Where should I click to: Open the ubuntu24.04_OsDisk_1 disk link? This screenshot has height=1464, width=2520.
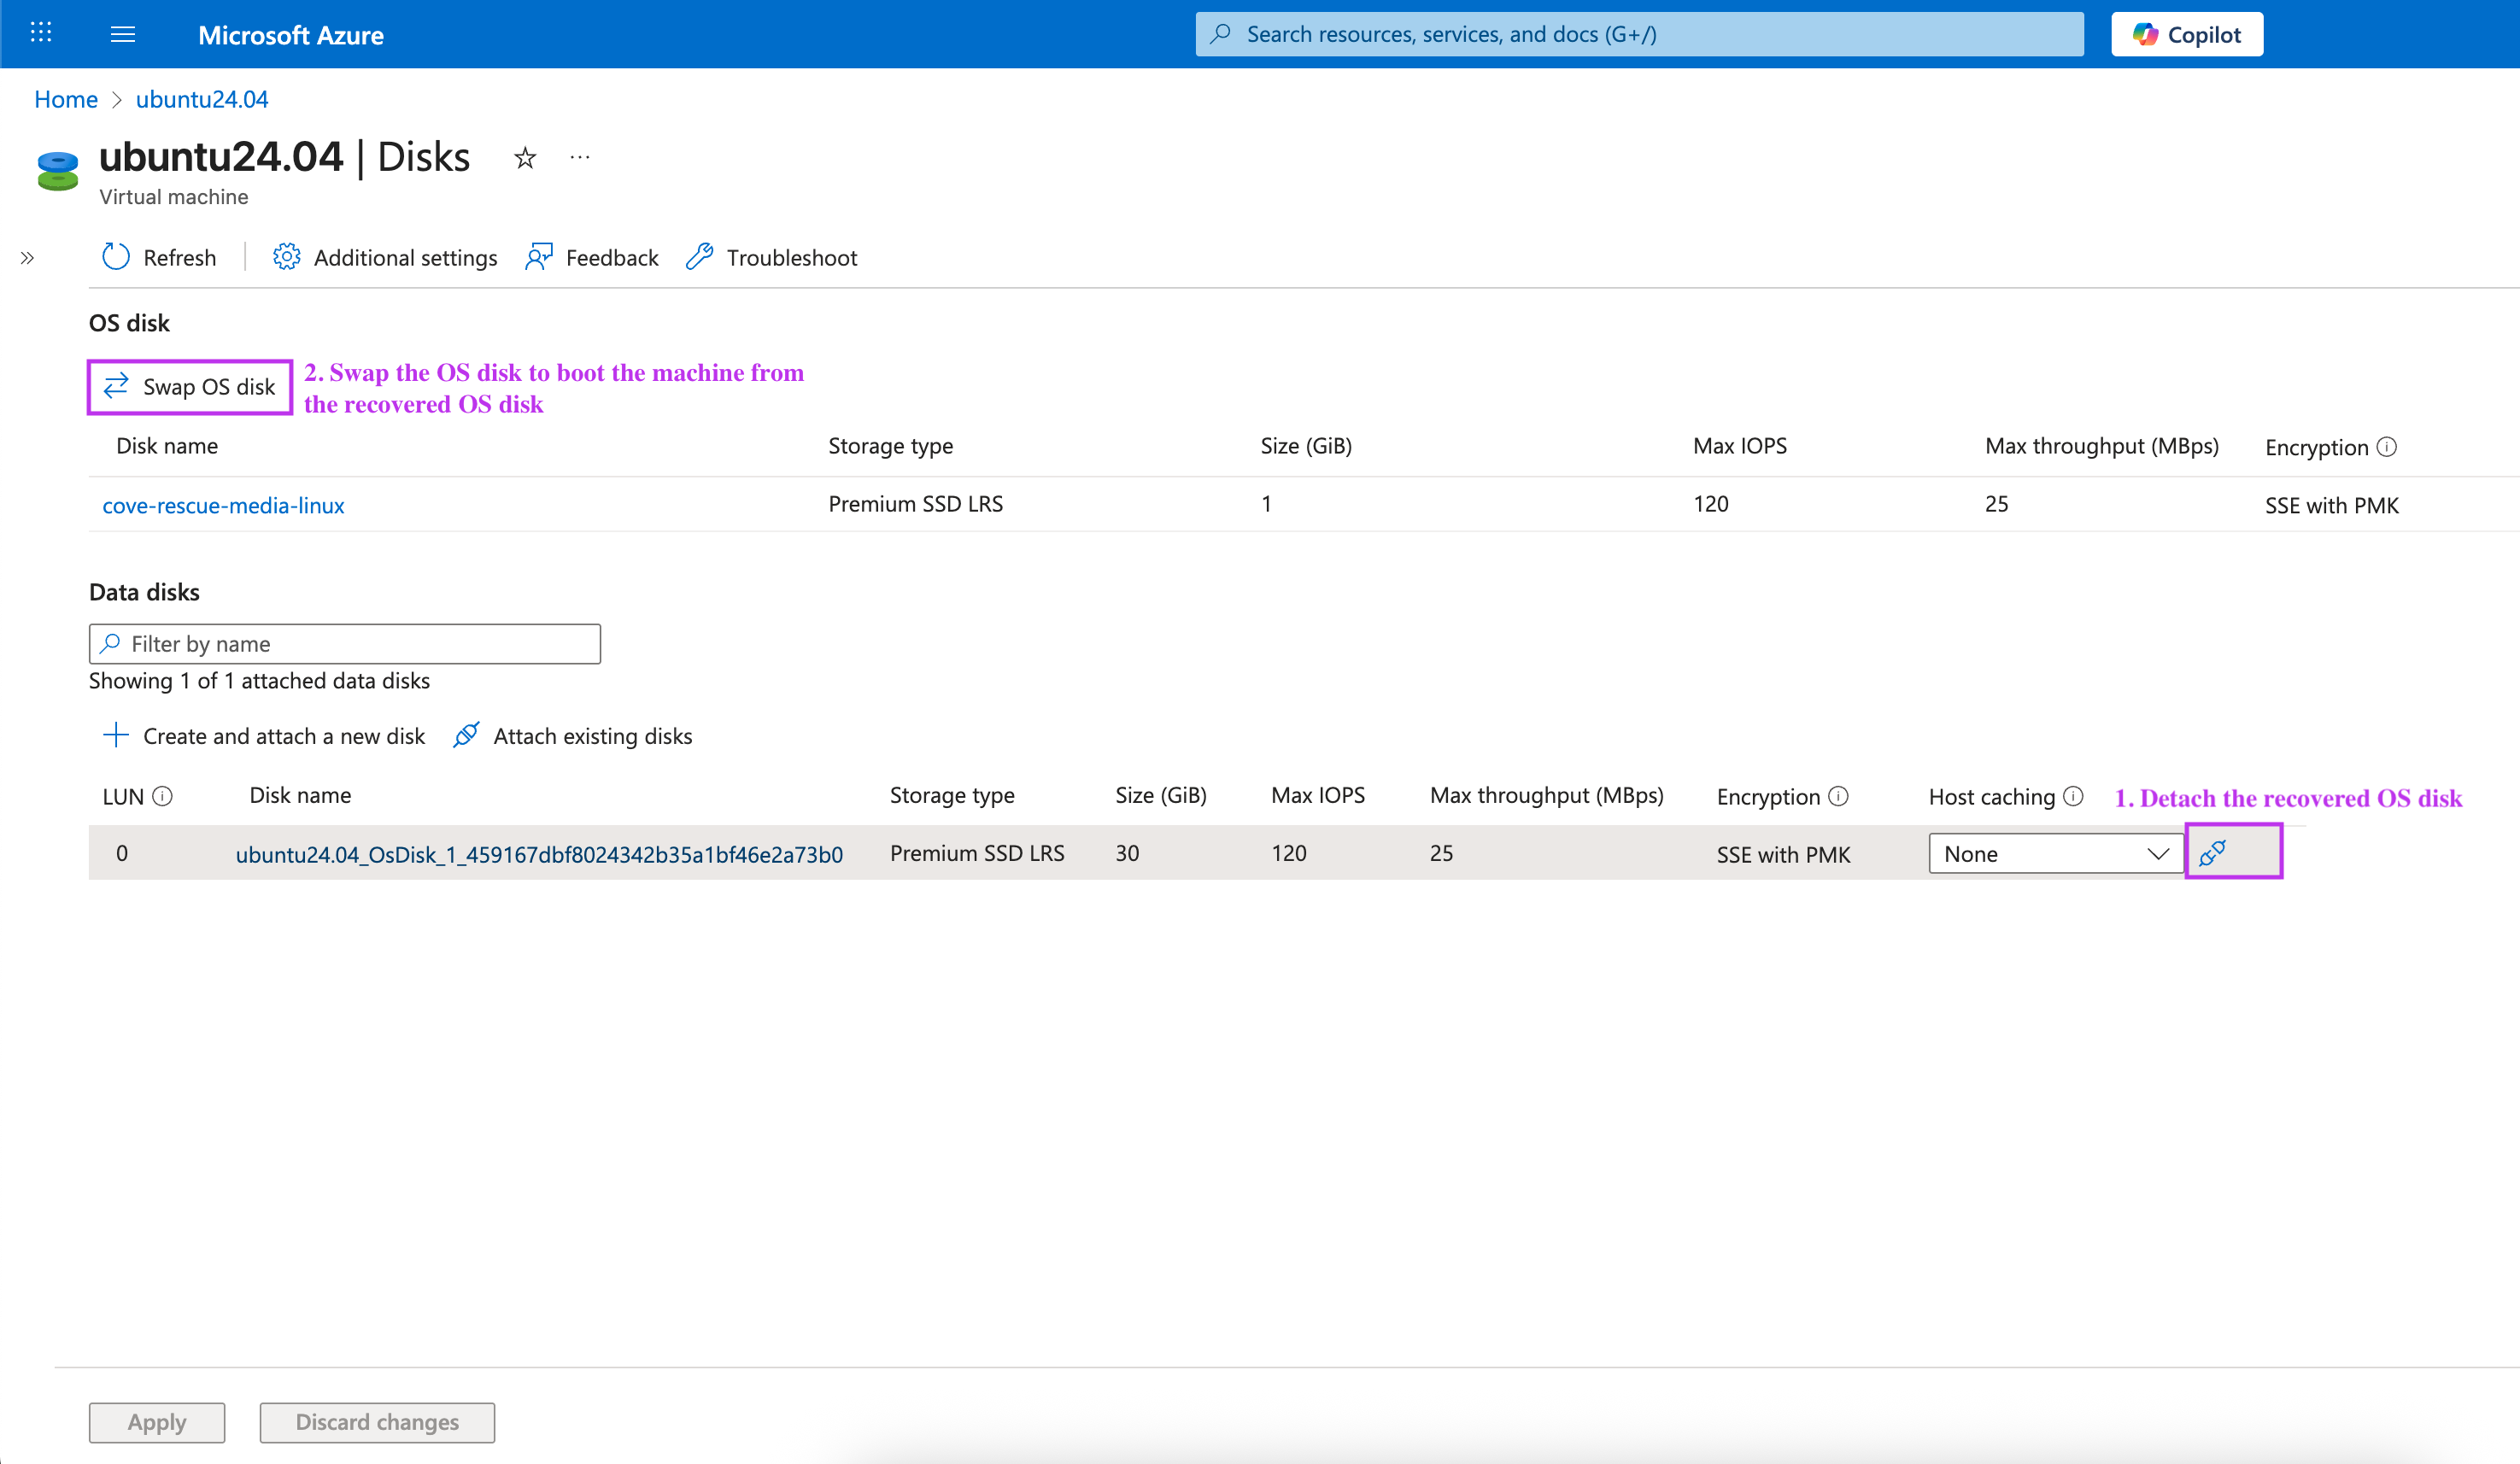click(539, 854)
